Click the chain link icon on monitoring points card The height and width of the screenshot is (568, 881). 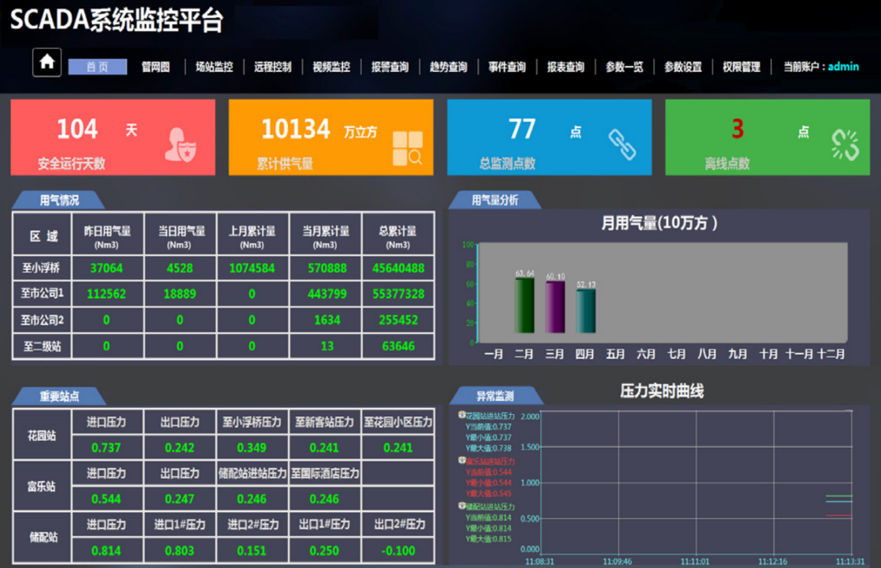pos(624,145)
